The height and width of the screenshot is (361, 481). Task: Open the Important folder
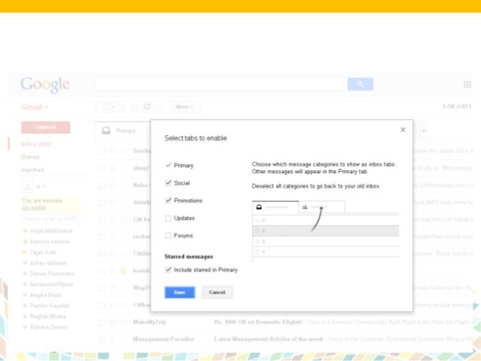click(x=32, y=170)
